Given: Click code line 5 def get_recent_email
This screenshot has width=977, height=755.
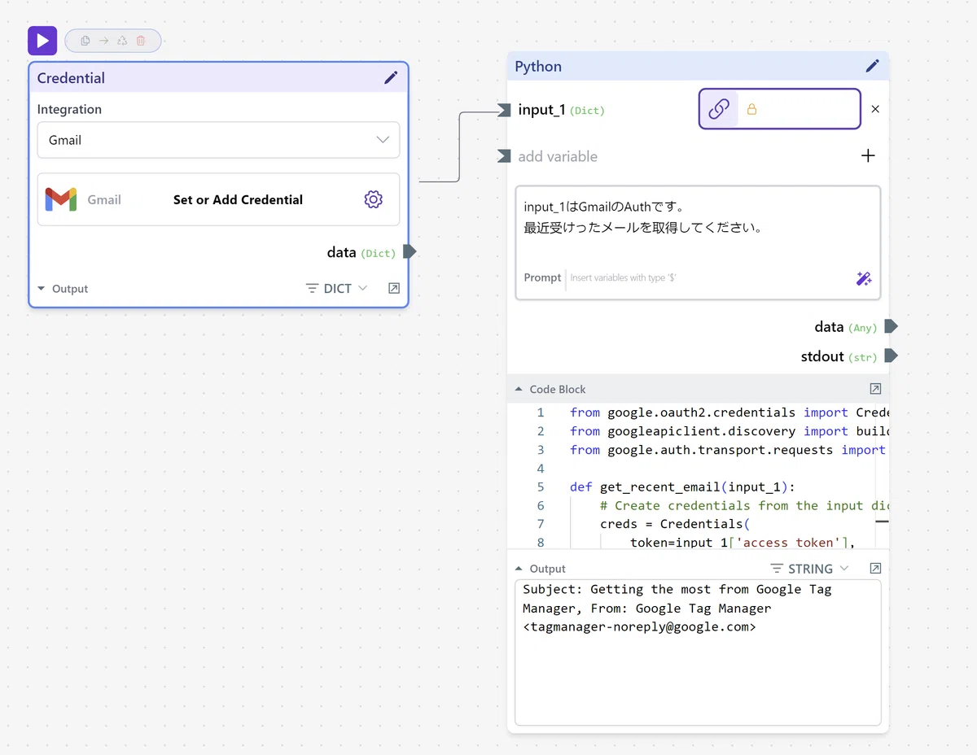Looking at the screenshot, I should 681,487.
